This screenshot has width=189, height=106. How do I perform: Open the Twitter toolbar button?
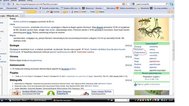91,12
